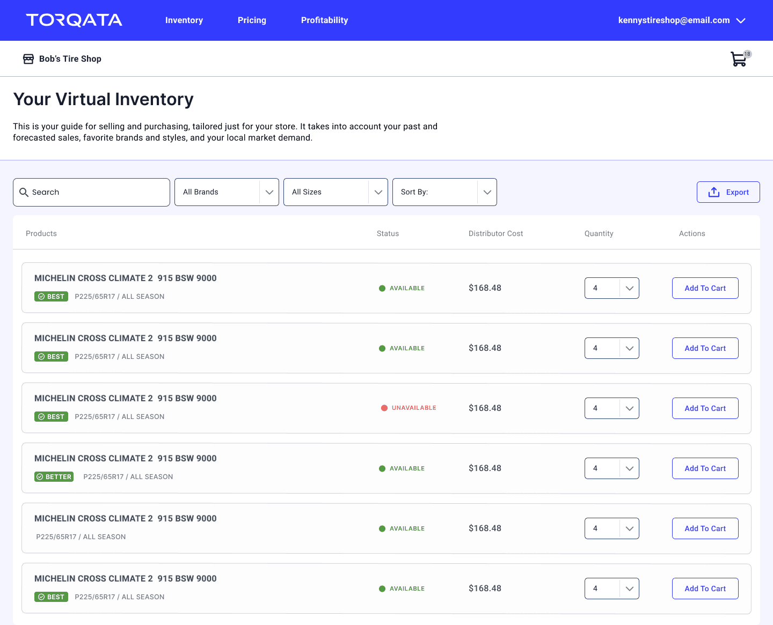Click the Actions column header
773x625 pixels.
[692, 233]
